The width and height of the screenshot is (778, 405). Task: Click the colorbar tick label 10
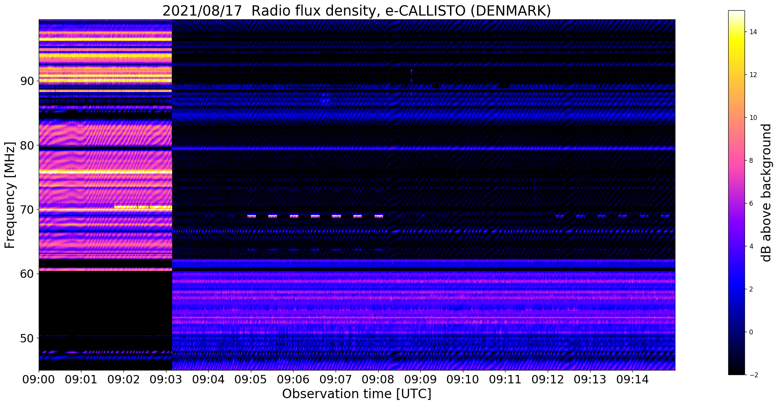pos(753,118)
